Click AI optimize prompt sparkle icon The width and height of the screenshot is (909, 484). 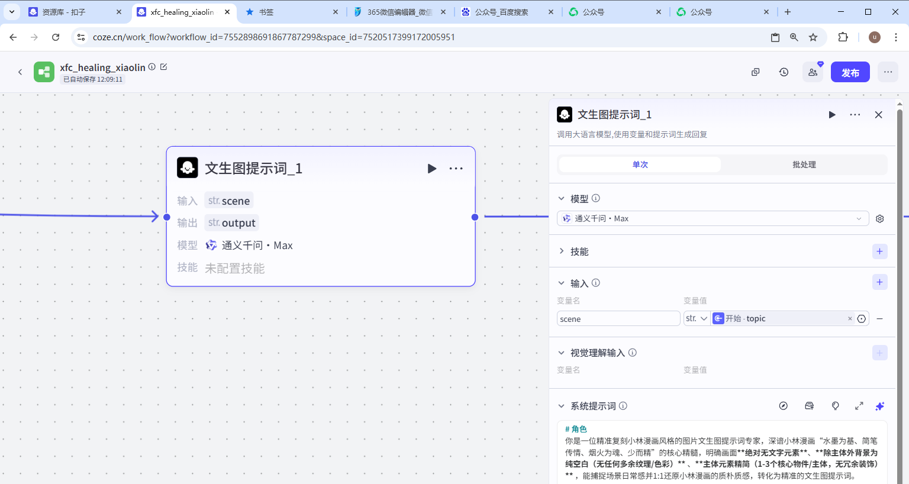tap(880, 406)
